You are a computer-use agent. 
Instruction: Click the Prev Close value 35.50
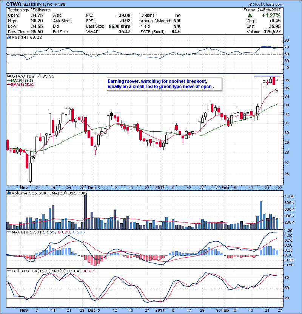point(37,32)
